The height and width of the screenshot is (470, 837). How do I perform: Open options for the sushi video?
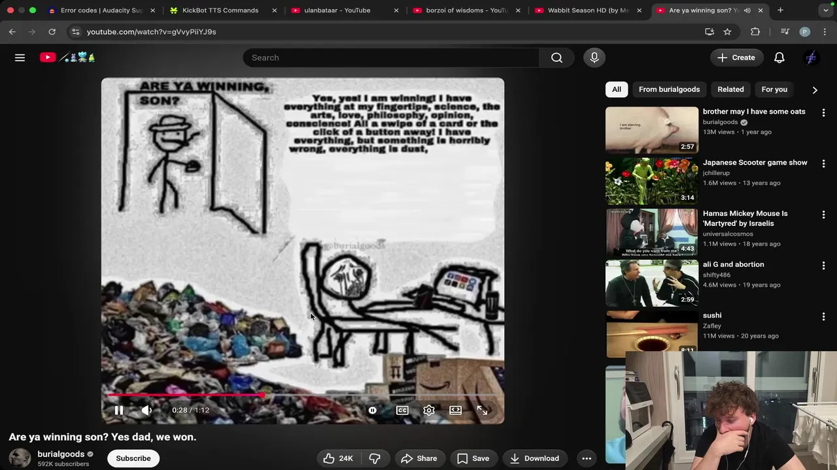tap(823, 316)
